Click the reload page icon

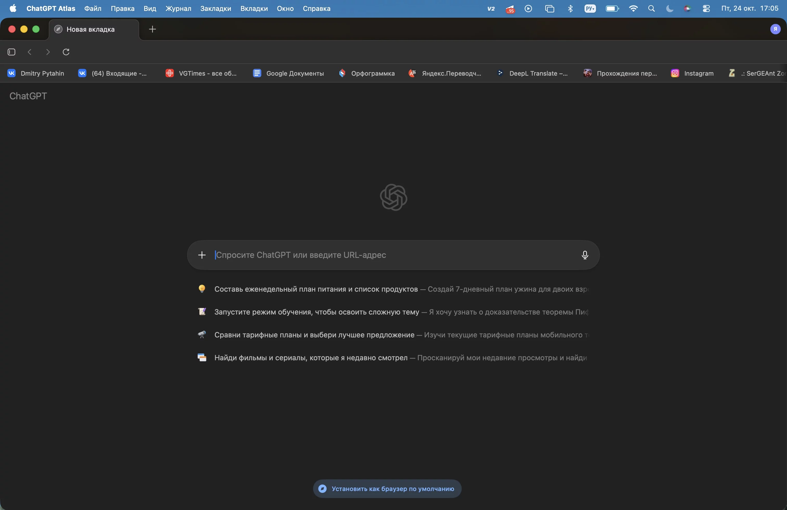(x=66, y=52)
